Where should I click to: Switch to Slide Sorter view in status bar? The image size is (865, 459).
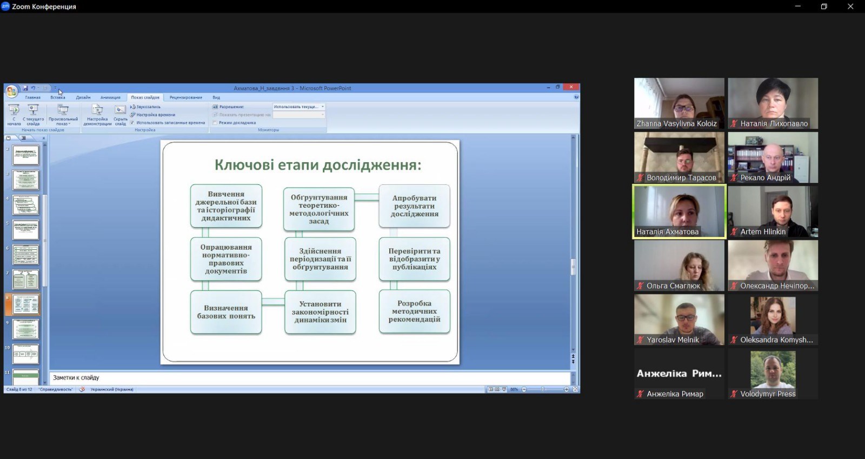pos(497,389)
